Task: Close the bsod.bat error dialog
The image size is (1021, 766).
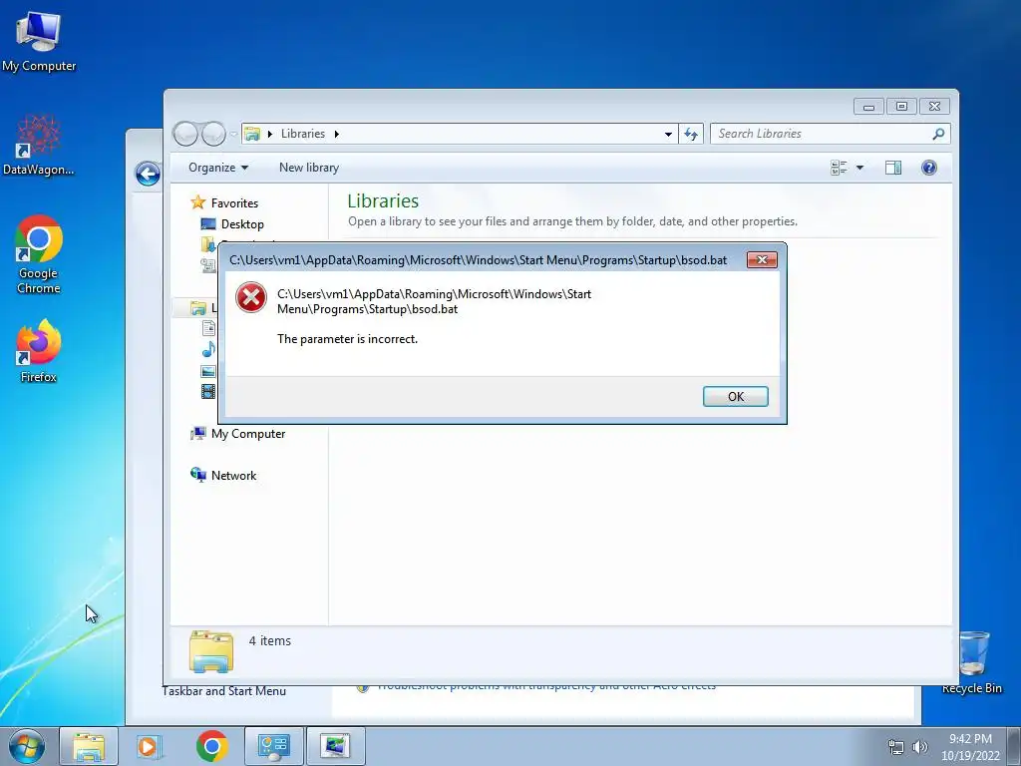Action: pos(762,260)
